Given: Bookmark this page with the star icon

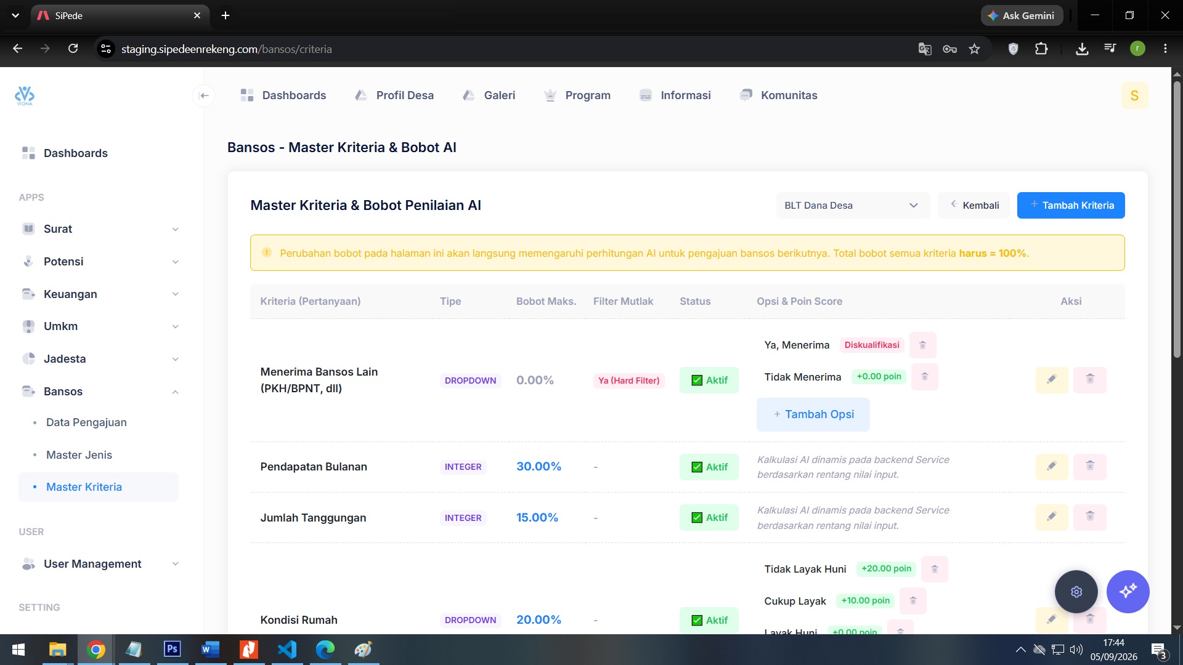Looking at the screenshot, I should pyautogui.click(x=974, y=49).
